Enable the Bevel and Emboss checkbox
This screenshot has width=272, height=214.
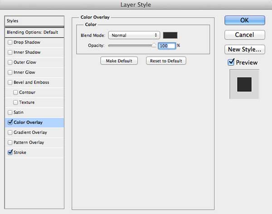pos(10,82)
